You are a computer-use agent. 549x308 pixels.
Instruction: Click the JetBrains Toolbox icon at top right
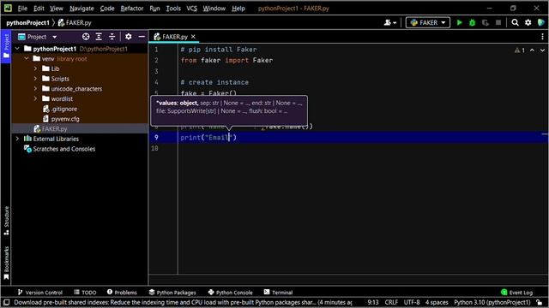tap(541, 23)
